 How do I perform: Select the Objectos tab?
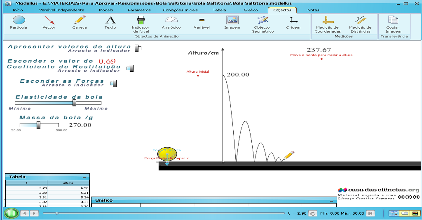coord(282,10)
